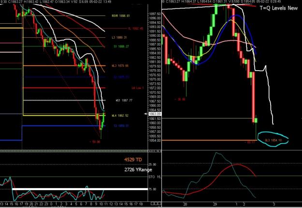Click the O:1863.34 value in the left chart header
This screenshot has width=302, height=208.
coord(62,1)
